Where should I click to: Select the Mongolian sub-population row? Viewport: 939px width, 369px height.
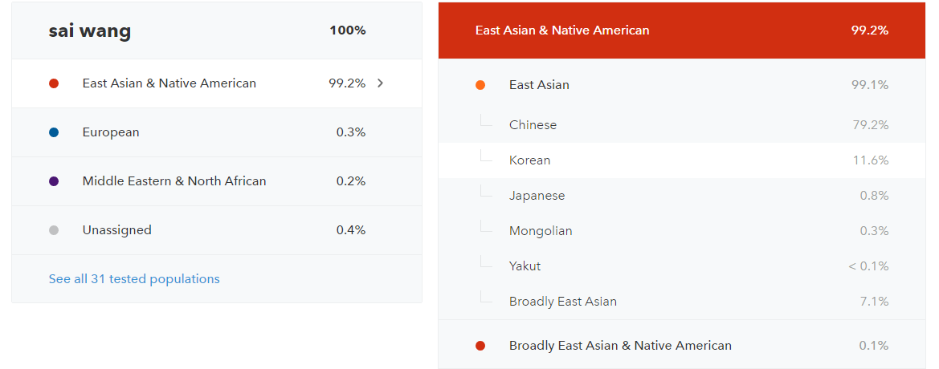(x=682, y=231)
